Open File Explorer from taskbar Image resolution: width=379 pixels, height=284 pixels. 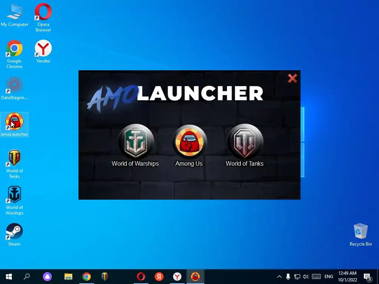point(68,277)
